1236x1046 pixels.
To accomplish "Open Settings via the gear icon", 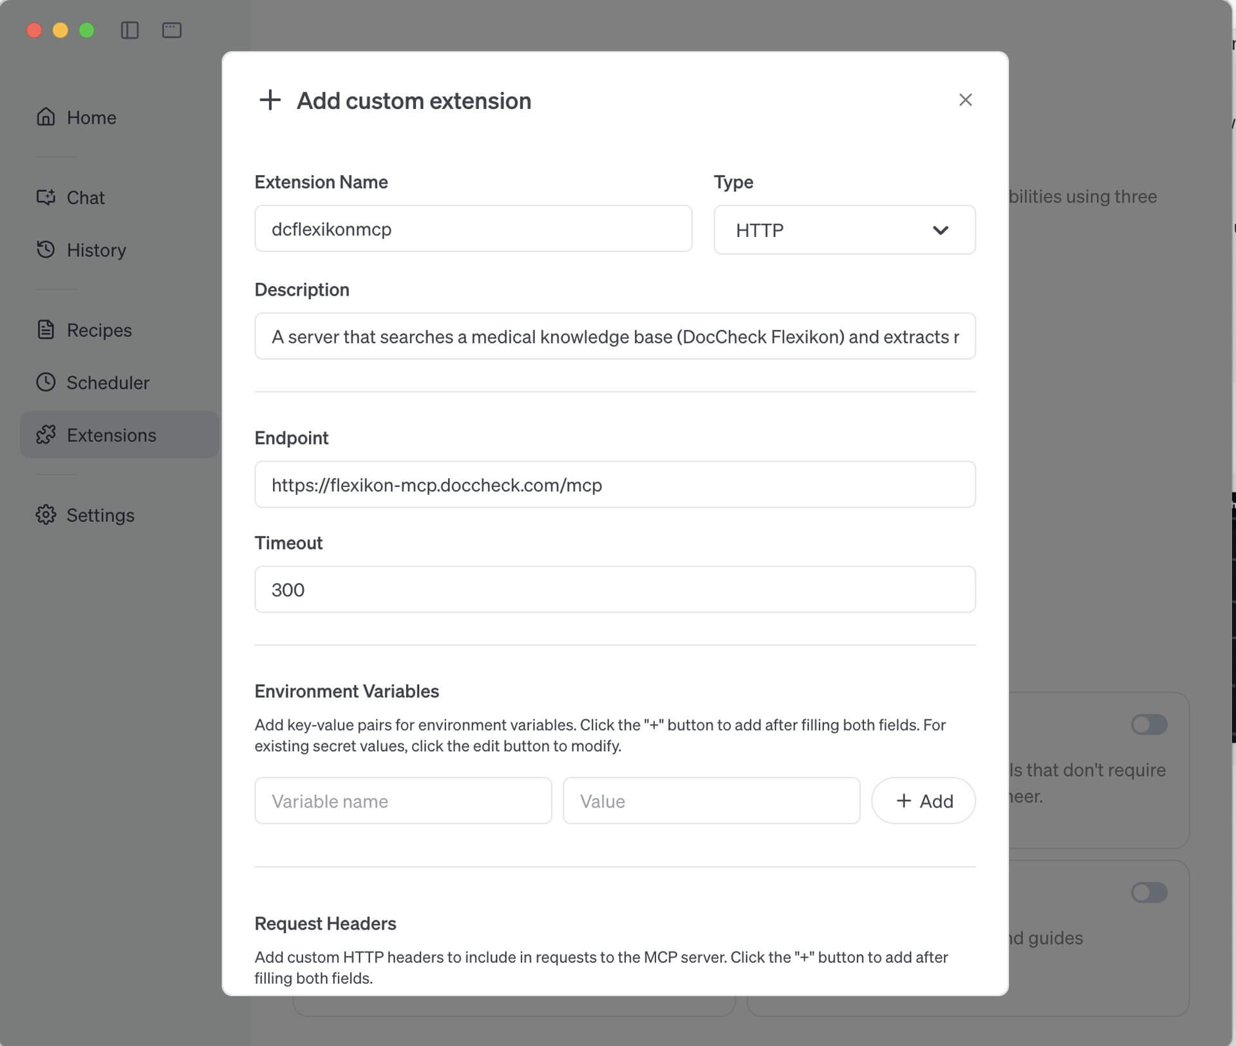I will 45,515.
